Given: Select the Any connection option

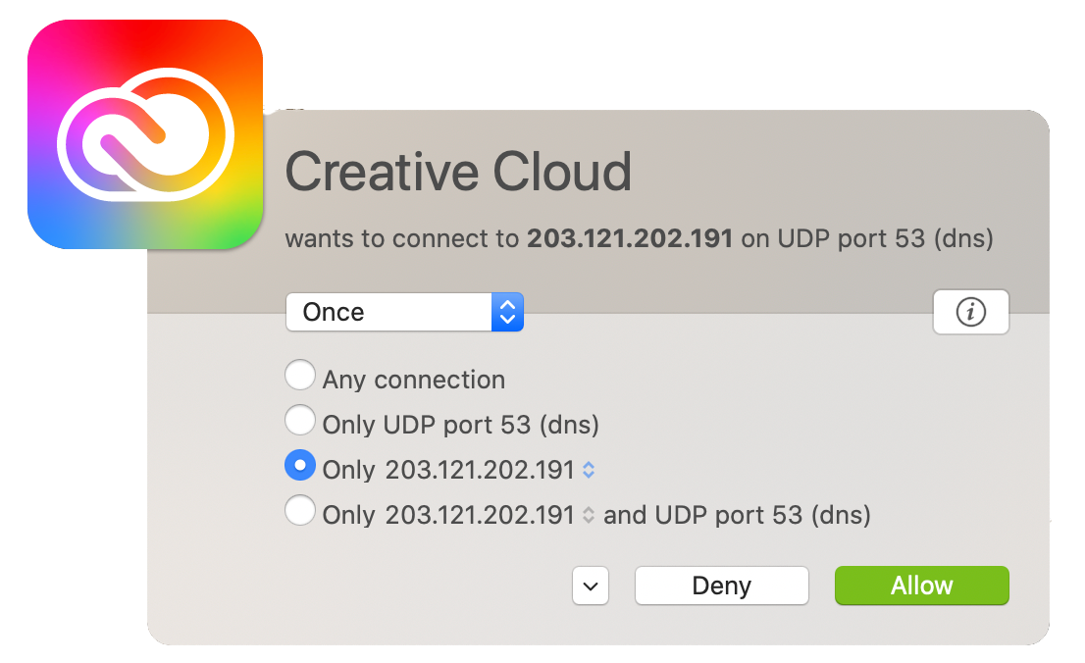Looking at the screenshot, I should pyautogui.click(x=299, y=375).
